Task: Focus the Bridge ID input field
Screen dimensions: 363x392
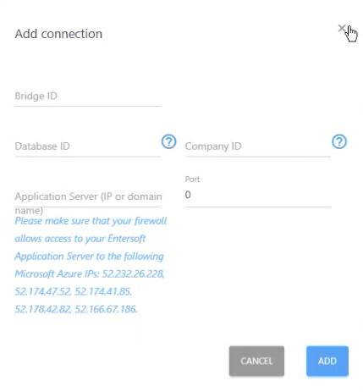Action: [88, 97]
